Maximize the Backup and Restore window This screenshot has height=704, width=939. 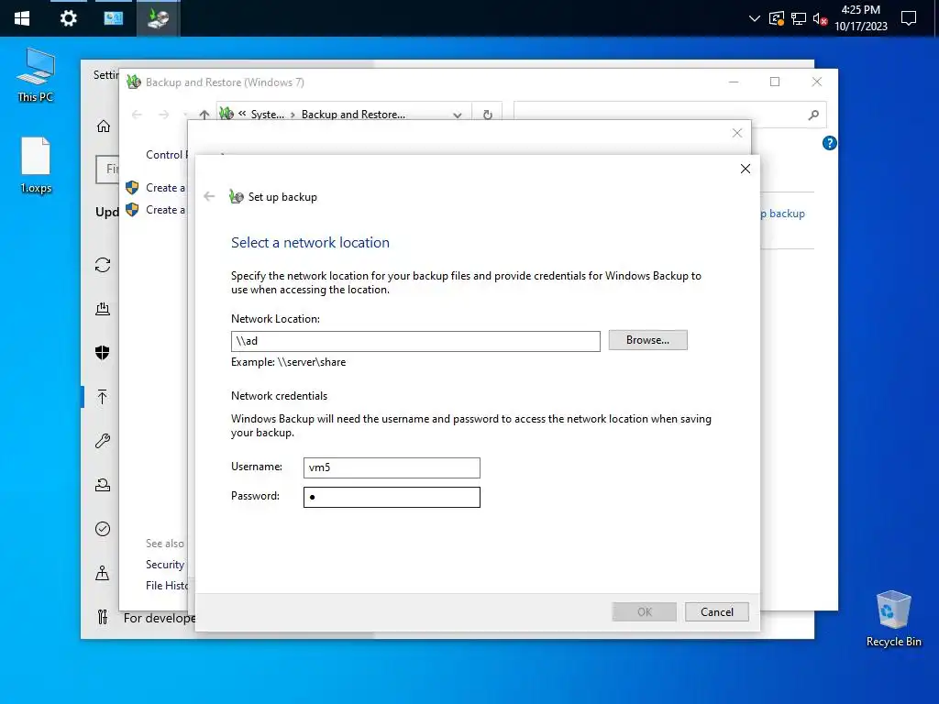click(775, 82)
